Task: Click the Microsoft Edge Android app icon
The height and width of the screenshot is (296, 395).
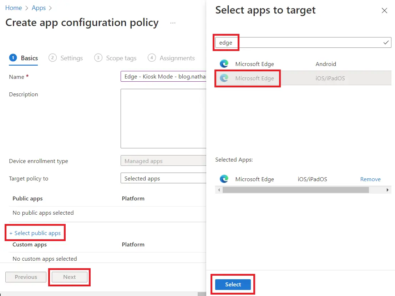Action: (224, 64)
